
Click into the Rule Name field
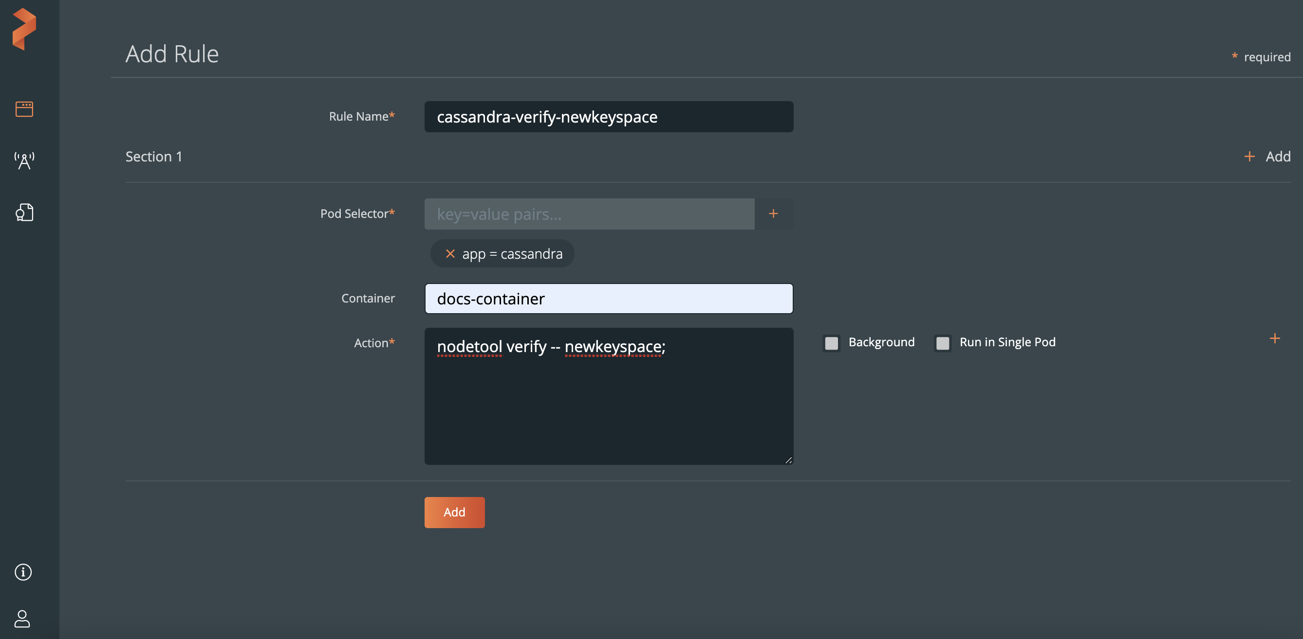(609, 117)
